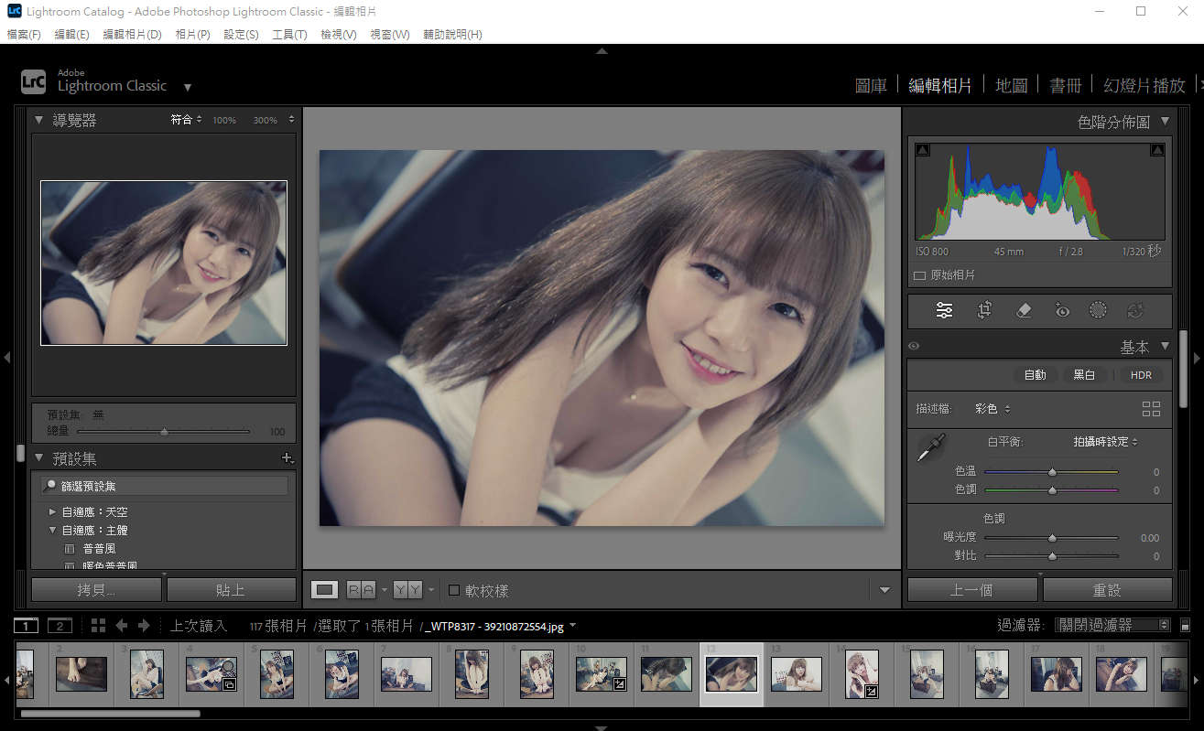Toggle the 基本 panel eye switch
1204x731 pixels.
point(914,347)
